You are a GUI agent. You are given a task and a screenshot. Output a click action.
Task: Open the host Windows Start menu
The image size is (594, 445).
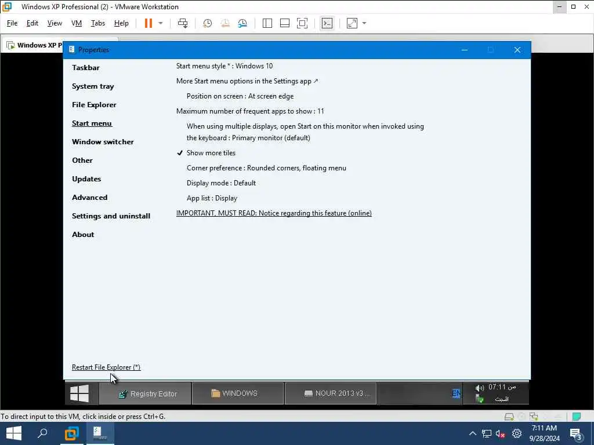[x=14, y=433]
